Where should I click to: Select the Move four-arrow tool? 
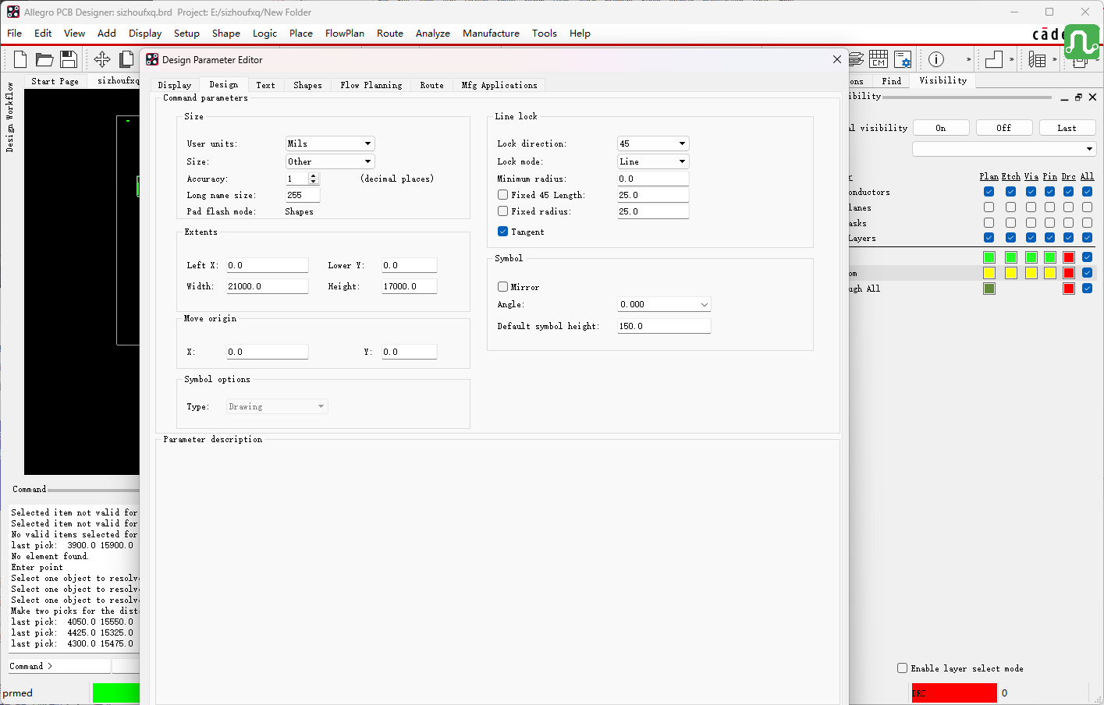click(102, 59)
